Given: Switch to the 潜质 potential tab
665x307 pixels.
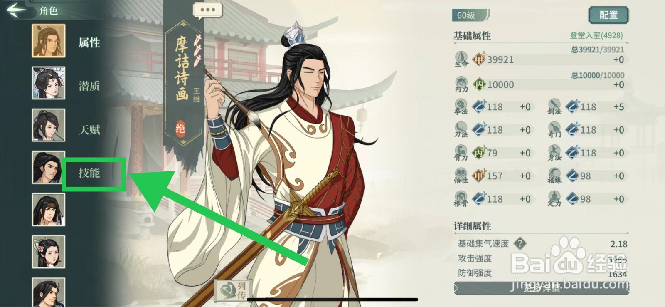Looking at the screenshot, I should [x=89, y=86].
